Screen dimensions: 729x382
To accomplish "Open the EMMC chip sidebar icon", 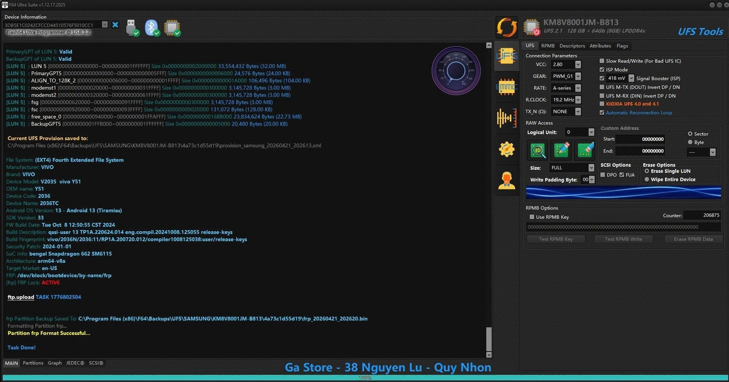I will (x=506, y=87).
